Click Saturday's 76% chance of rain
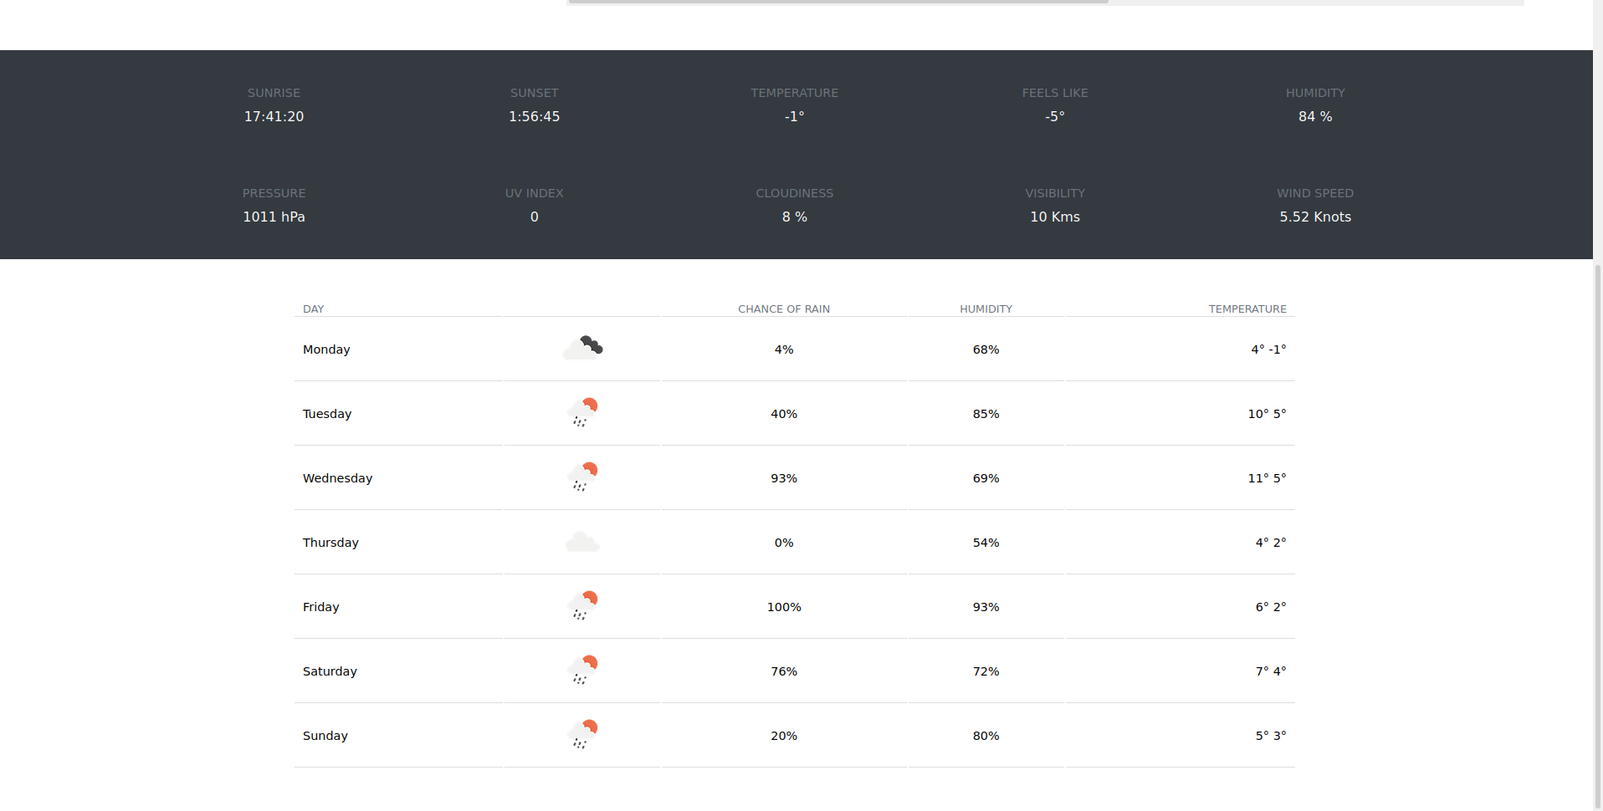Viewport: 1603px width, 811px height. tap(784, 671)
